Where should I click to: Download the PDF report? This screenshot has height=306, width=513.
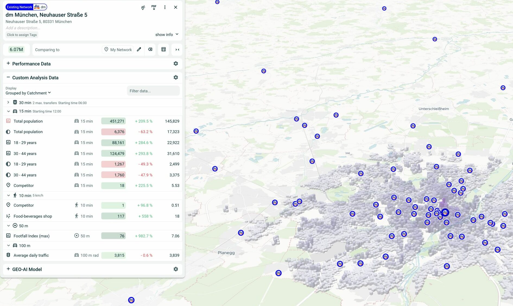coord(154,7)
